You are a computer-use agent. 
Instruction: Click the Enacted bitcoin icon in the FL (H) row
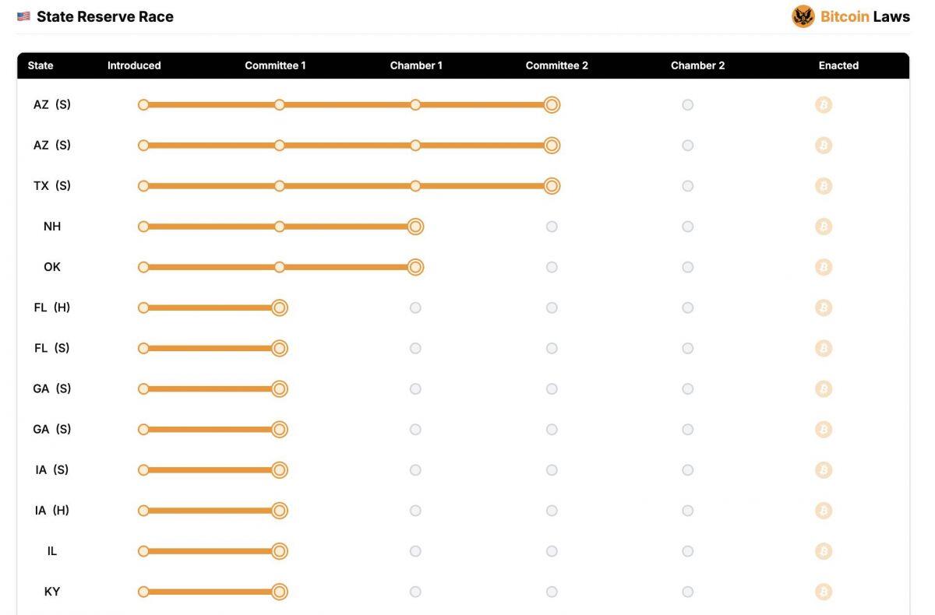click(x=824, y=307)
